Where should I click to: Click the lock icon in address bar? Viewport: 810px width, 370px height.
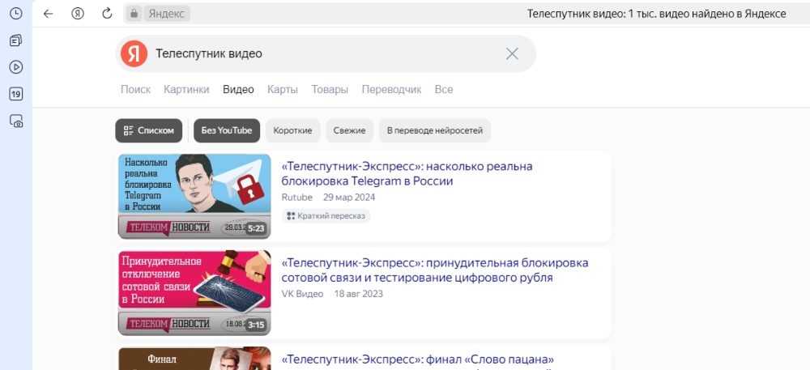134,14
